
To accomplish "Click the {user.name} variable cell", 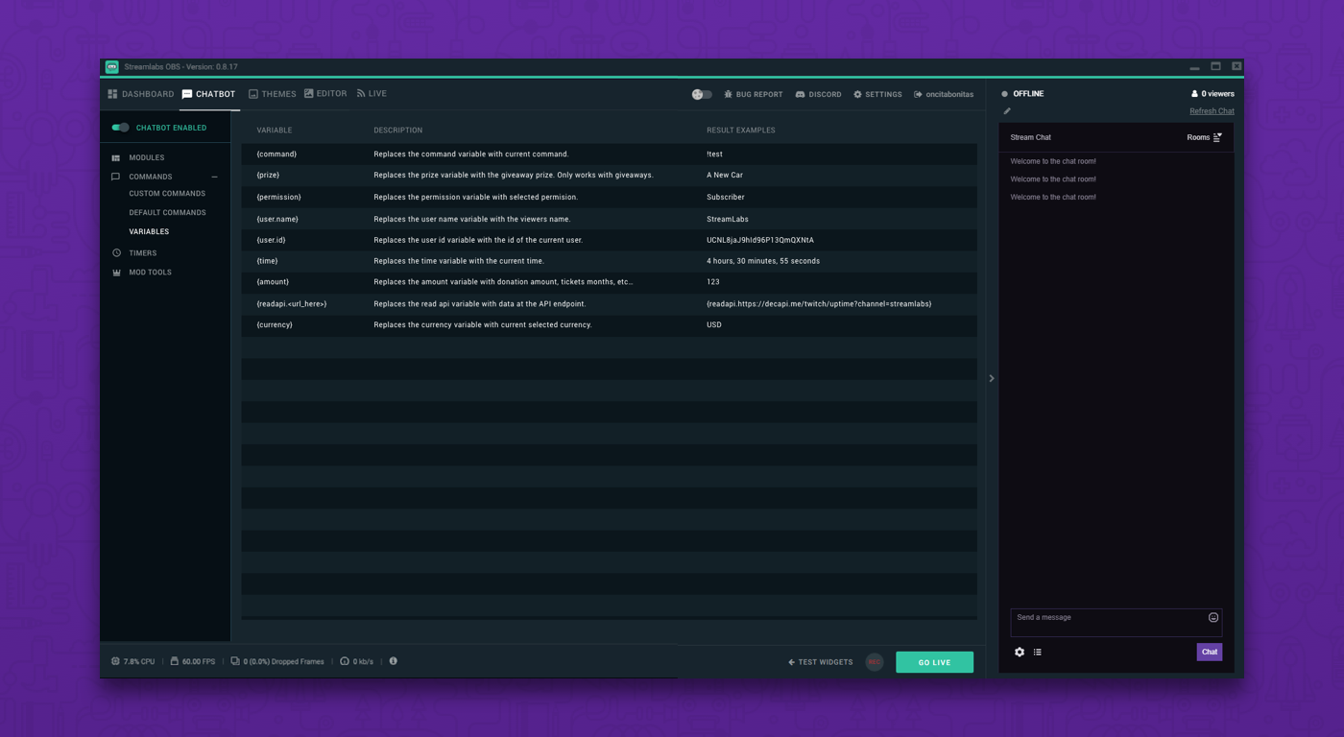I will pyautogui.click(x=277, y=219).
